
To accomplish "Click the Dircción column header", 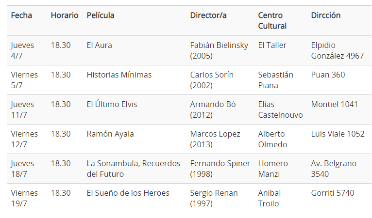I will point(326,16).
